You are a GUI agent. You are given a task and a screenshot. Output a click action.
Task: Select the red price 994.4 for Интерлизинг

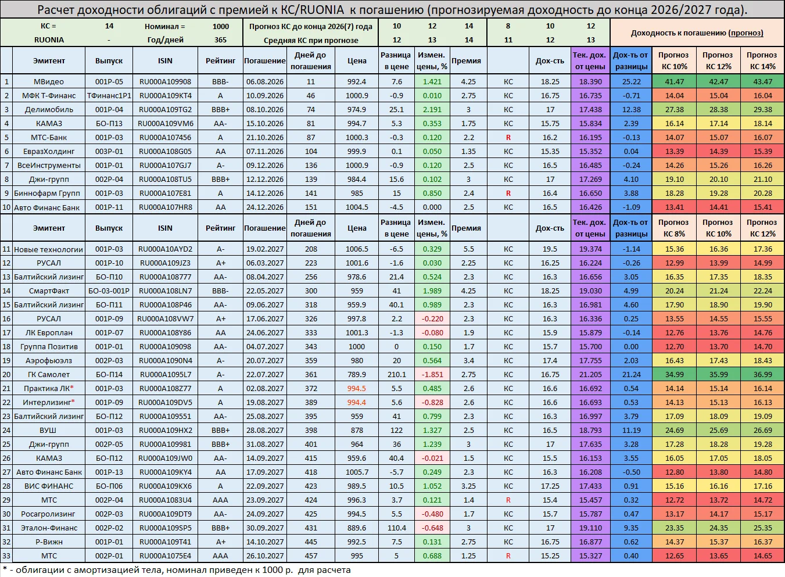click(357, 403)
